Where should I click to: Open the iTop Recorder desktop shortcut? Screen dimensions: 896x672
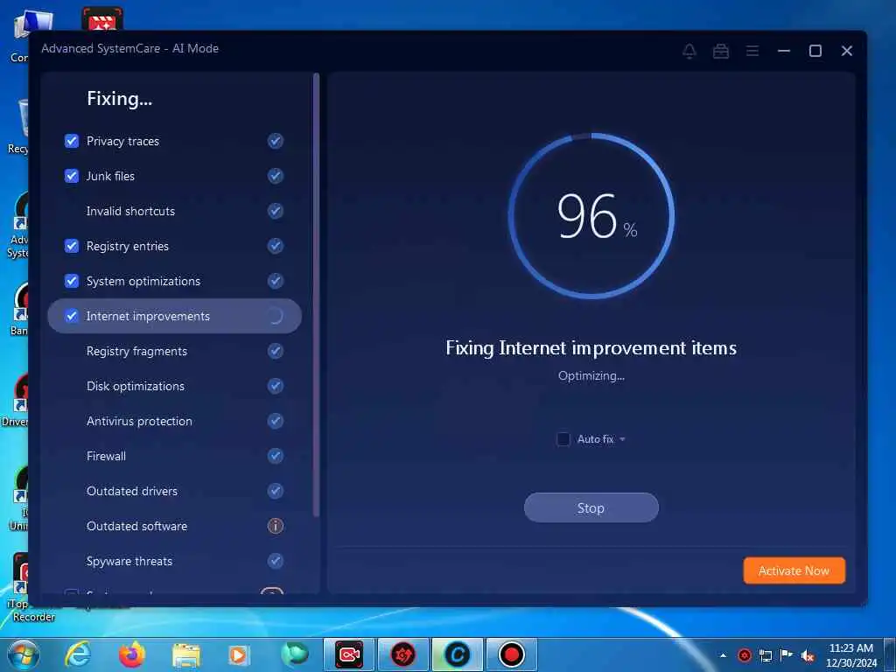click(x=24, y=589)
